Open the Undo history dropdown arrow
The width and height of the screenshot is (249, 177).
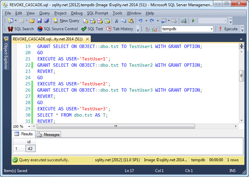(146, 21)
